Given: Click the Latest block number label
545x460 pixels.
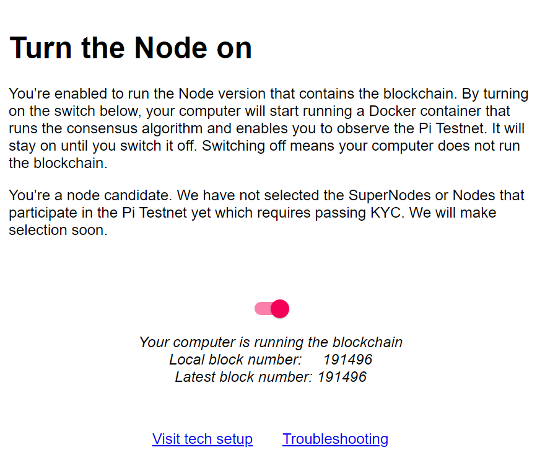Looking at the screenshot, I should point(243,377).
